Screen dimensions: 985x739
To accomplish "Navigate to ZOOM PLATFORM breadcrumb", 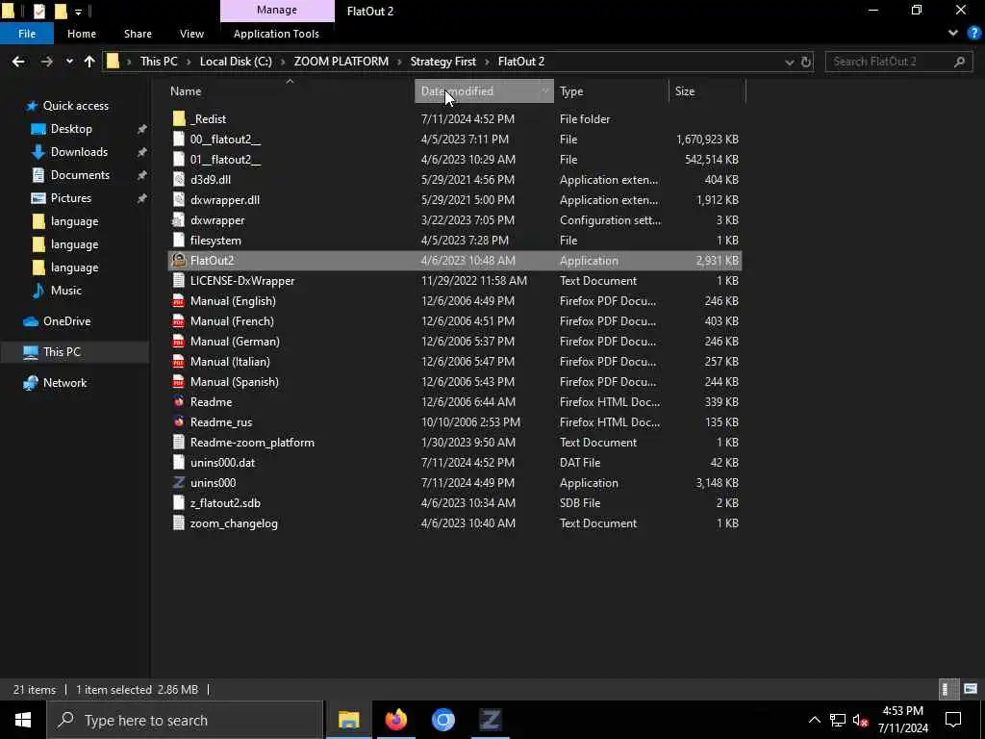I will click(x=341, y=62).
